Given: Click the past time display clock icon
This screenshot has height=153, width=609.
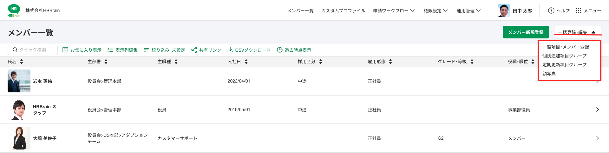Looking at the screenshot, I should pyautogui.click(x=280, y=50).
